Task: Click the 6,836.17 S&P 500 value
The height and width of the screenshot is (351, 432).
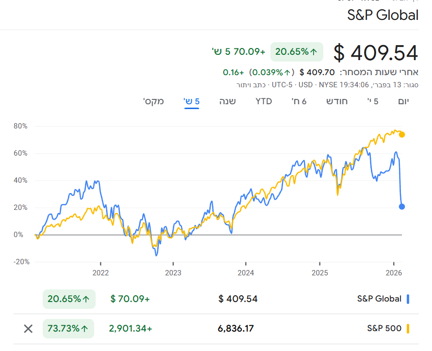Action: click(236, 329)
